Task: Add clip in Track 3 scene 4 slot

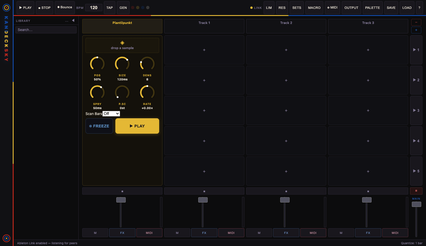Action: tap(368, 141)
